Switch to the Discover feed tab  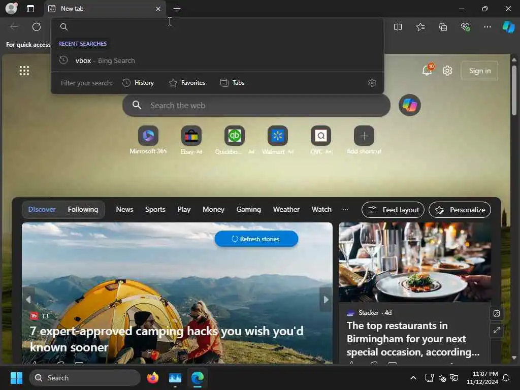click(42, 209)
